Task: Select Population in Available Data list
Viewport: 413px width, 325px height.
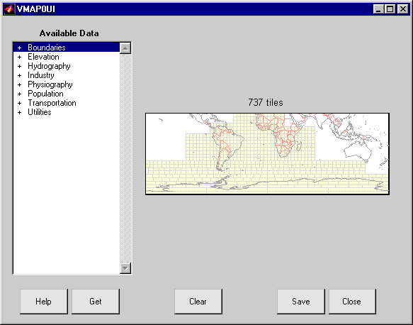Action: (45, 94)
